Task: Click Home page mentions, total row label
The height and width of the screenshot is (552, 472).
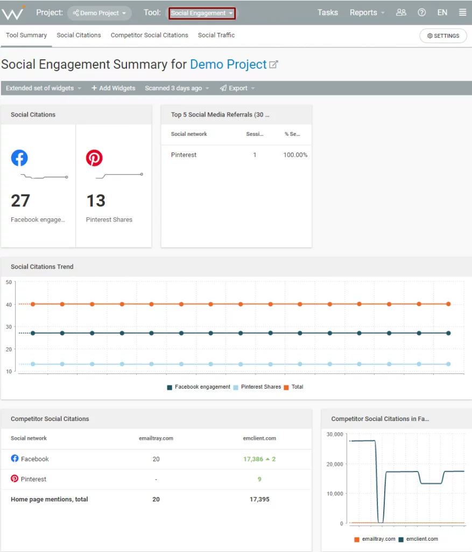Action: [49, 499]
